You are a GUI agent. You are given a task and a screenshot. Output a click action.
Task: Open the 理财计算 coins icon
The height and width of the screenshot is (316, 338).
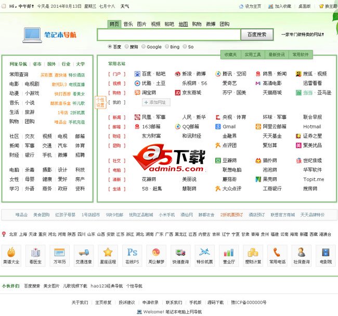253,253
